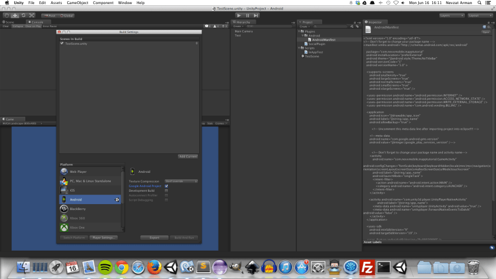Uncheck TestScene.unity in Scenes In Build
This screenshot has width=496, height=279.
tap(62, 44)
